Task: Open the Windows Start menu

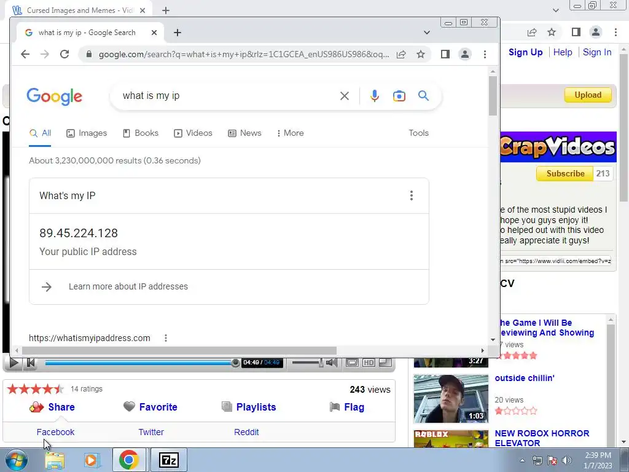Action: click(17, 460)
